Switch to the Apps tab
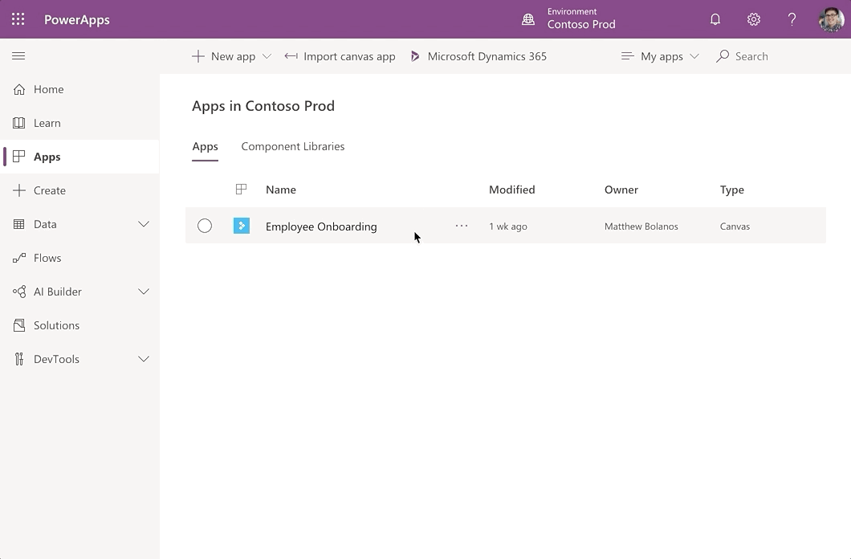The width and height of the screenshot is (851, 559). point(206,146)
